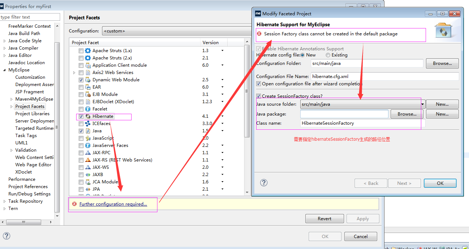
Task: Enable the Apache Struts (1.x) facet checkbox
Action: pyautogui.click(x=81, y=51)
